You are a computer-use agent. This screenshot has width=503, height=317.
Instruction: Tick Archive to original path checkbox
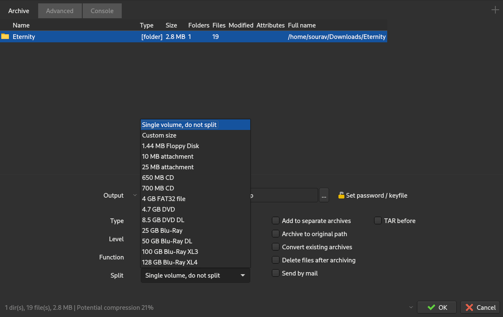(276, 234)
